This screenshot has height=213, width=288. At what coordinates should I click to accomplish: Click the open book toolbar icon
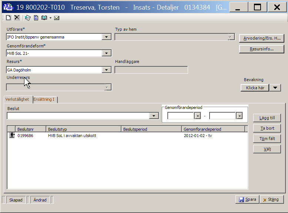[44, 18]
